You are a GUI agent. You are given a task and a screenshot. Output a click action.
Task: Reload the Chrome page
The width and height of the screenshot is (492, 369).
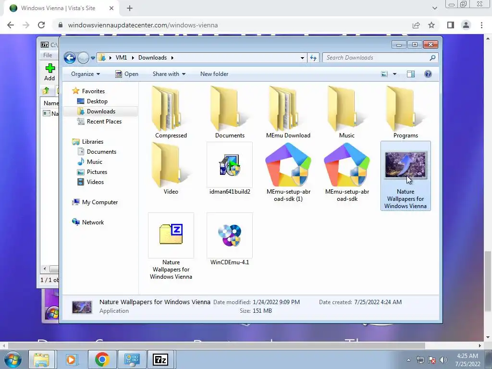[x=41, y=25]
